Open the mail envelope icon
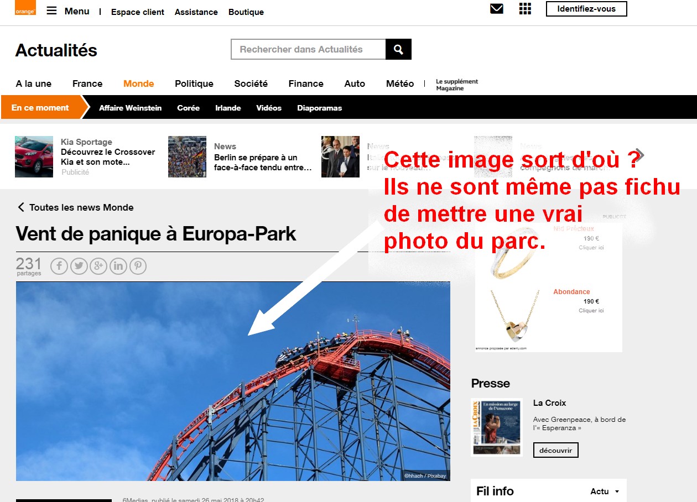 [497, 9]
